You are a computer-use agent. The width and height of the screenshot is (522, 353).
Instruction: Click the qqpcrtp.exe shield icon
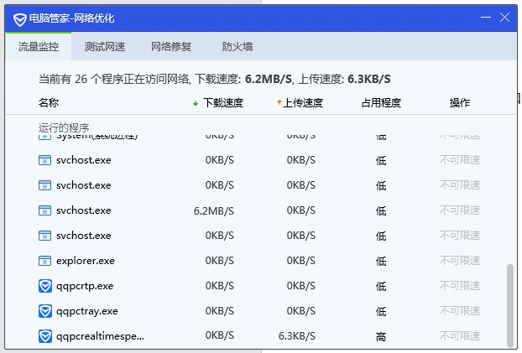(45, 286)
